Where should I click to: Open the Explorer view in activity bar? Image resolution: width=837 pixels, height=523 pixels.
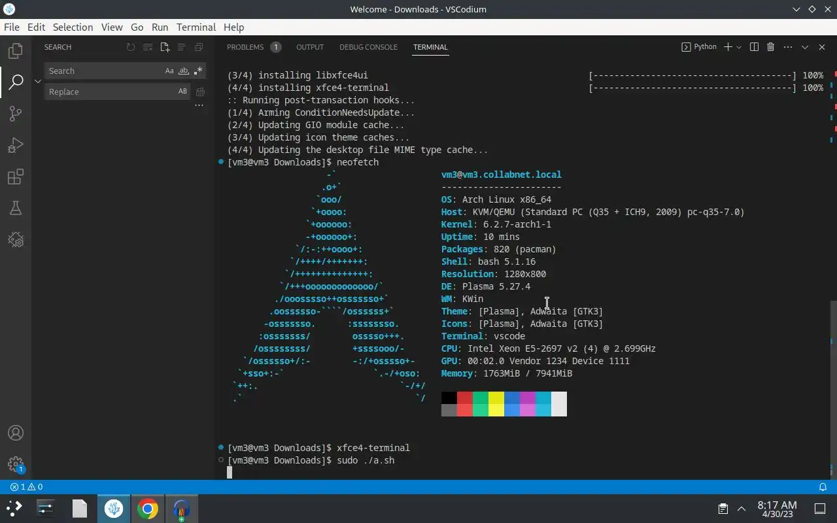click(16, 50)
